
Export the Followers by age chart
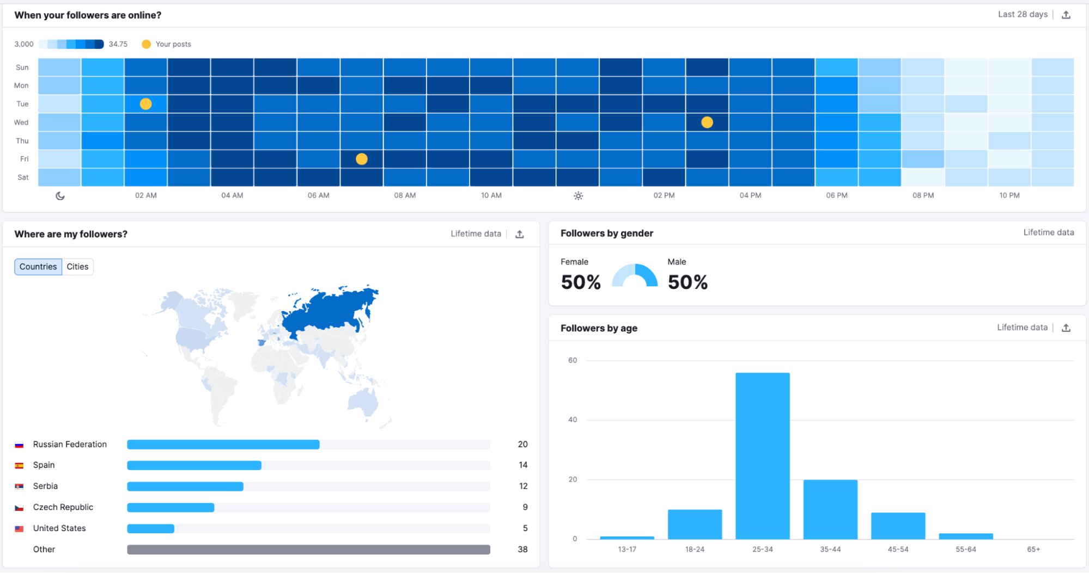click(x=1066, y=328)
